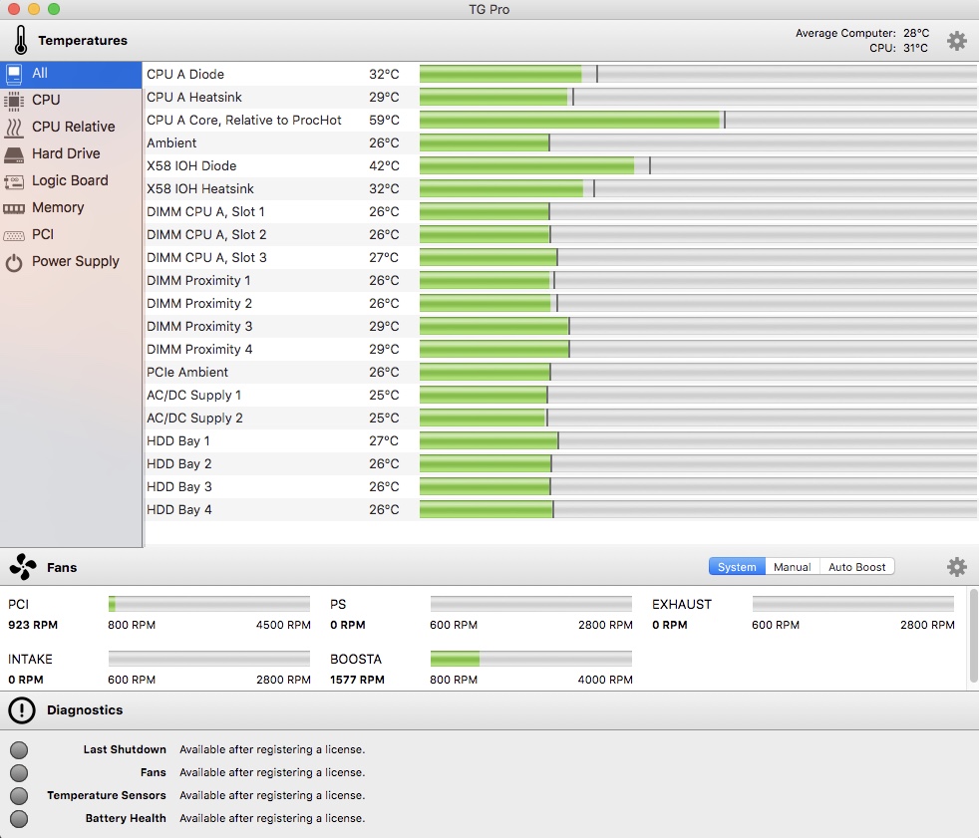Select the HDD Bay 1 row
Viewport: 979px width, 838px height.
coord(560,441)
